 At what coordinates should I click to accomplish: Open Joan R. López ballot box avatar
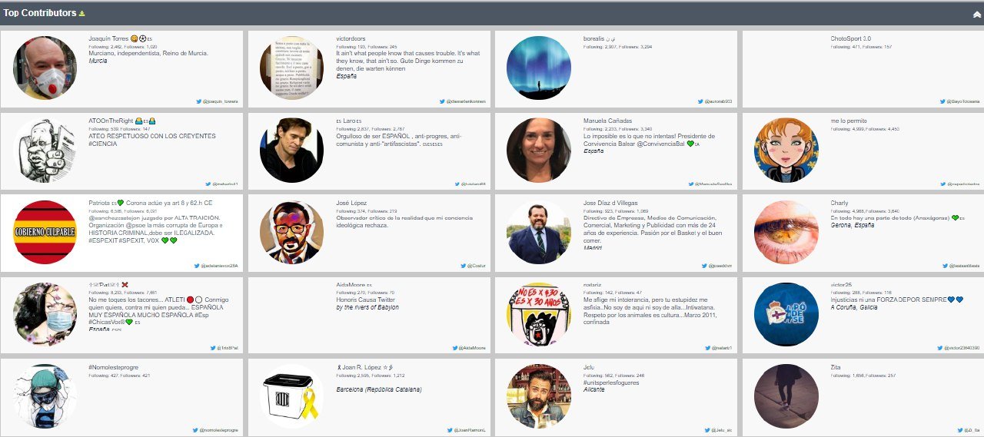292,396
